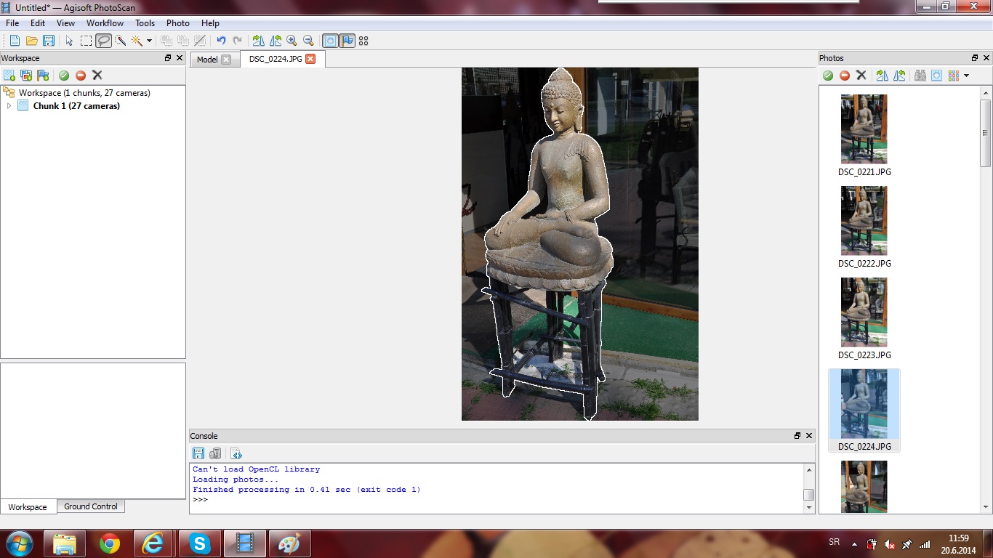
Task: Disable cameras in Photos pane toolbar
Action: tap(845, 76)
